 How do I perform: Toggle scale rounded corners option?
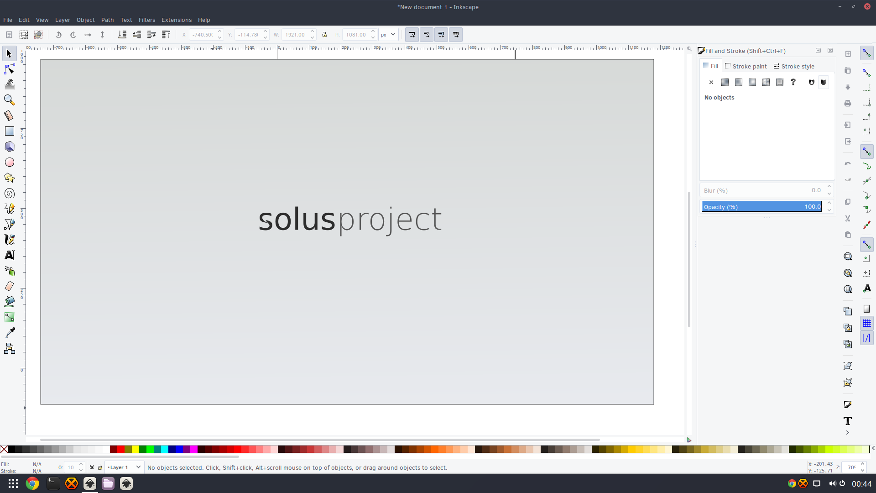coord(427,35)
